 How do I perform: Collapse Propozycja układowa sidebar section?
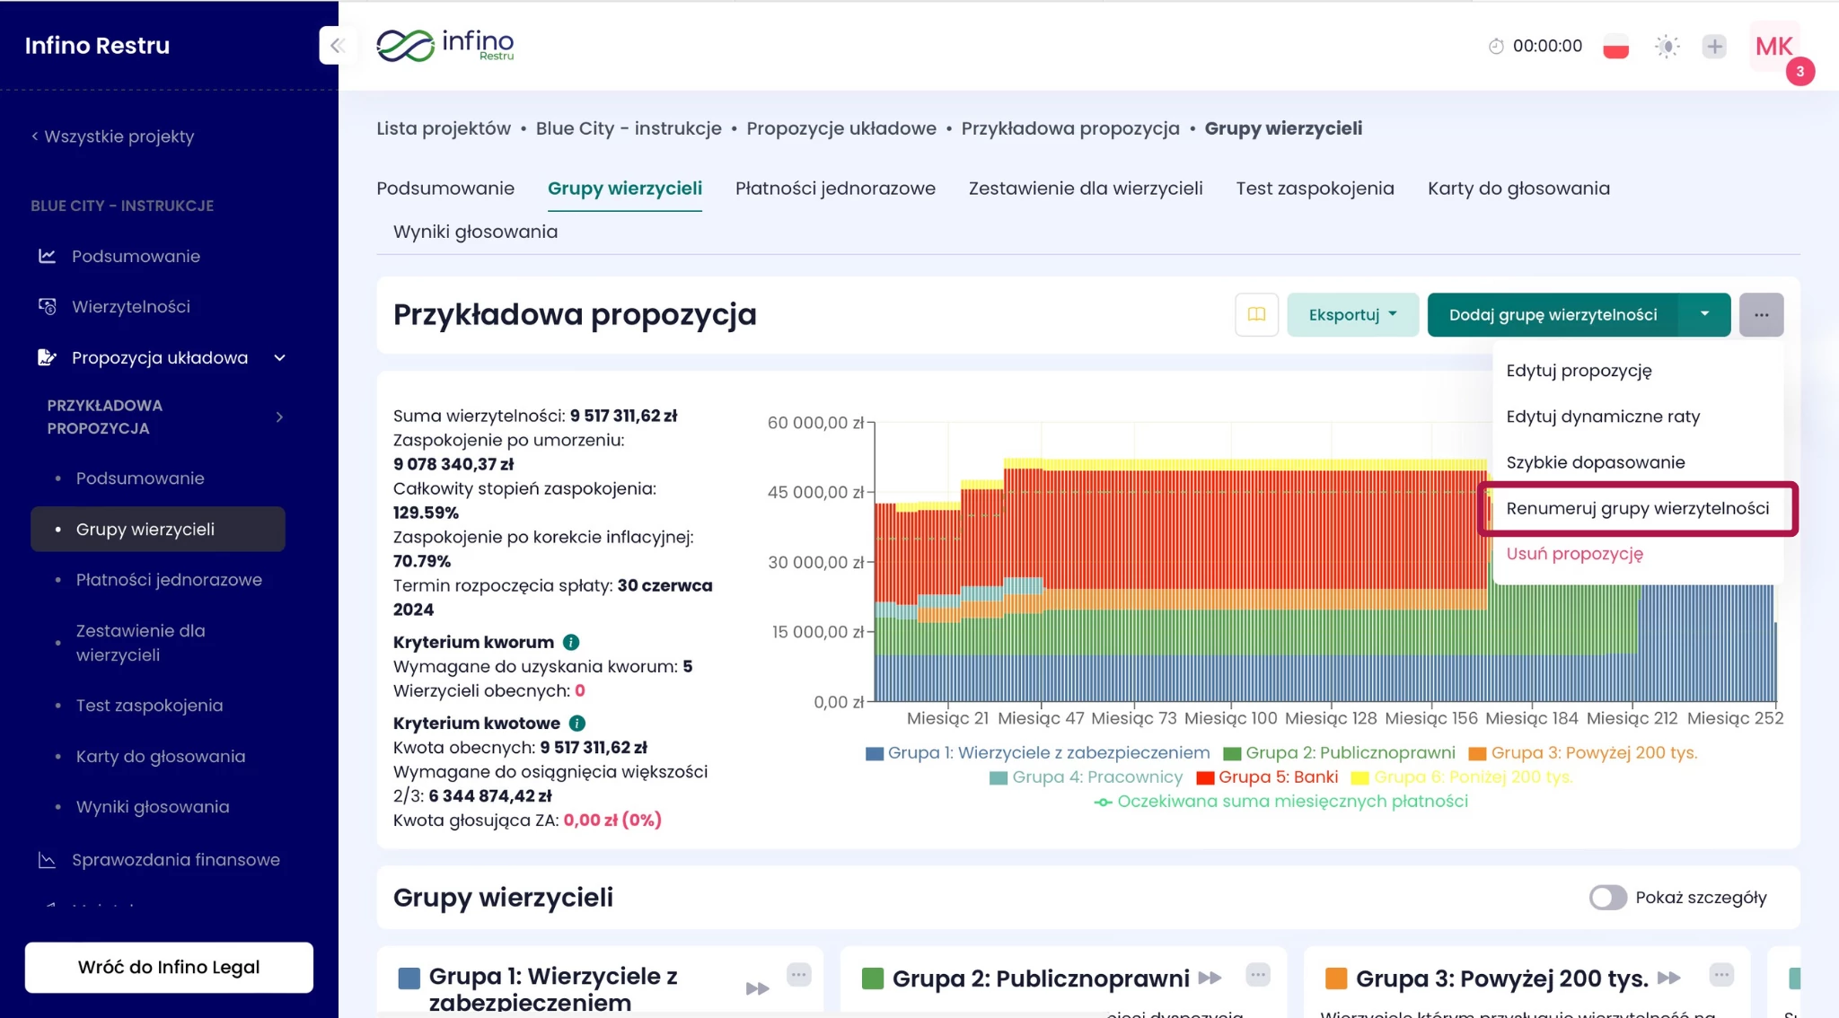tap(279, 358)
